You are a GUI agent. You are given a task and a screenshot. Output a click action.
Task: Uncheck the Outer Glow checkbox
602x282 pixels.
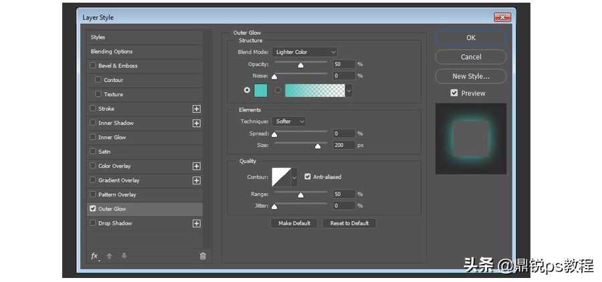click(x=92, y=208)
